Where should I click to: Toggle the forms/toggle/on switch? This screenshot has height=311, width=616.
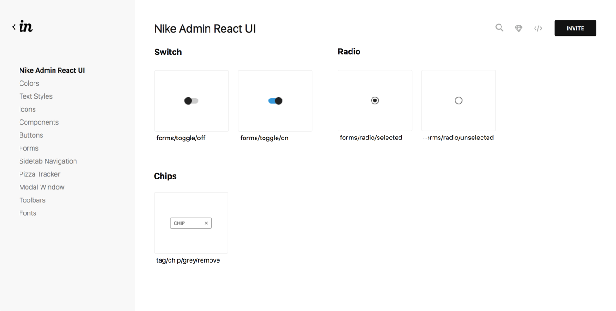click(275, 100)
